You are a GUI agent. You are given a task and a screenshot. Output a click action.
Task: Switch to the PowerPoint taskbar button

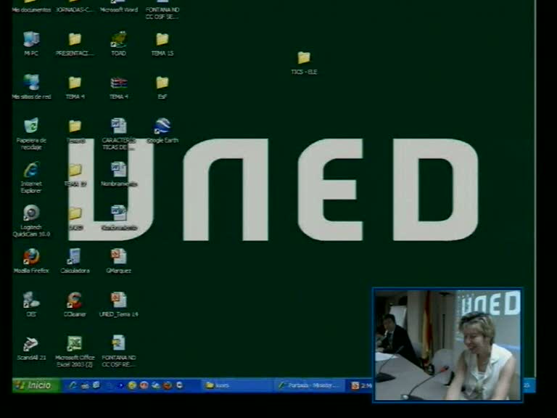click(x=360, y=385)
